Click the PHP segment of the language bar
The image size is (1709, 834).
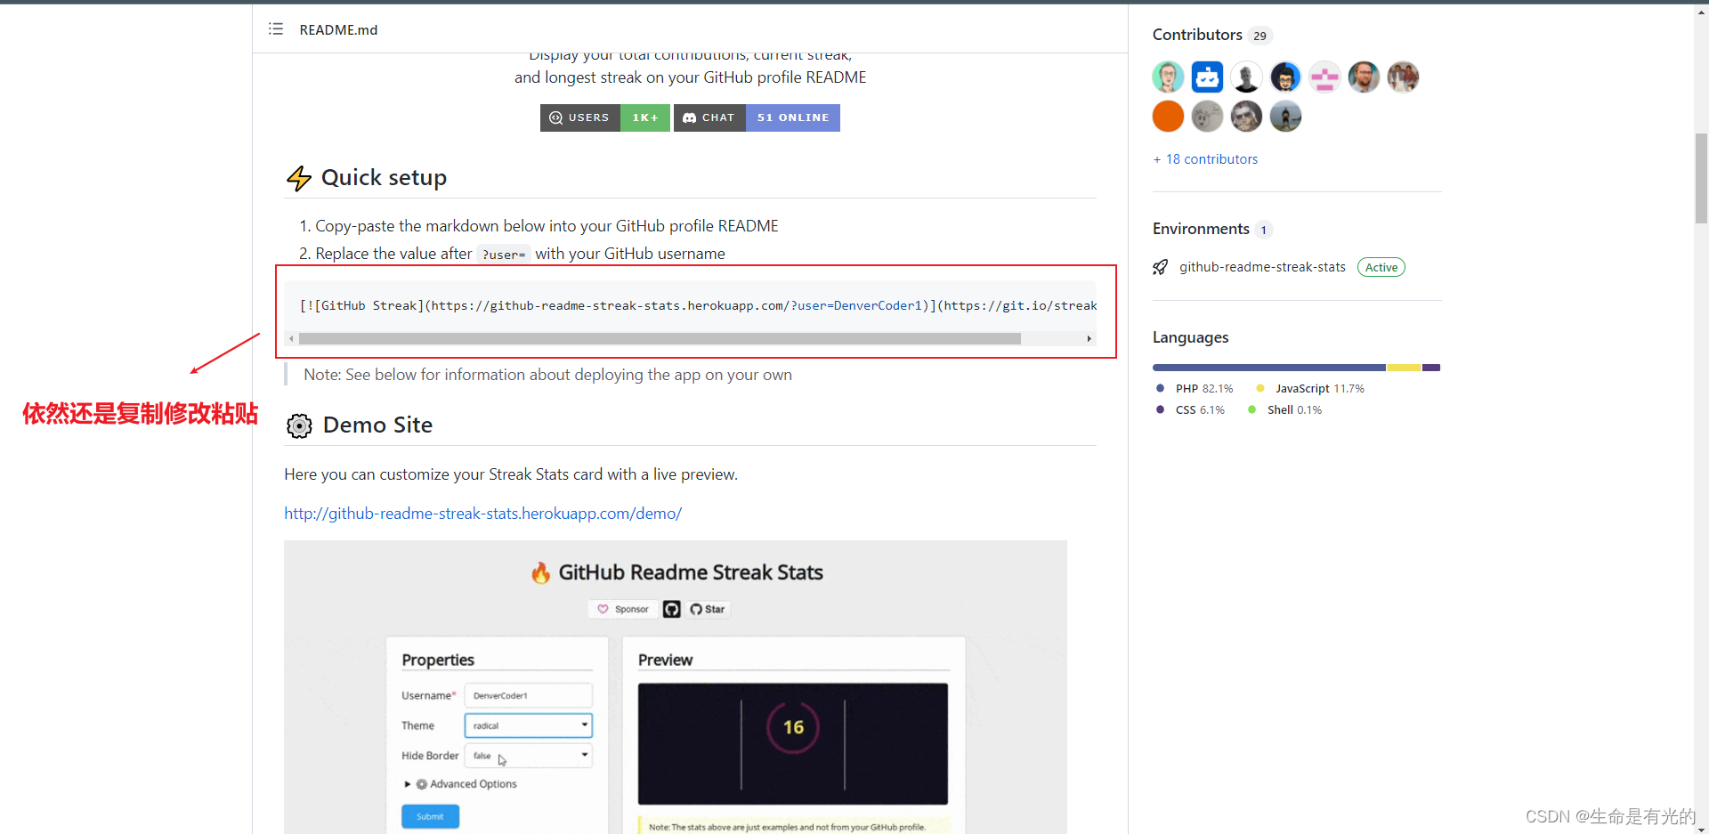(1269, 368)
